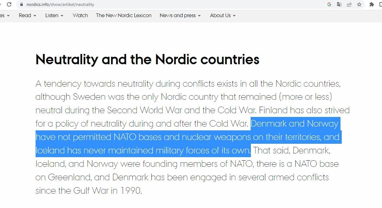Open the translate page icon
This screenshot has width=382, height=208.
pos(339,4)
